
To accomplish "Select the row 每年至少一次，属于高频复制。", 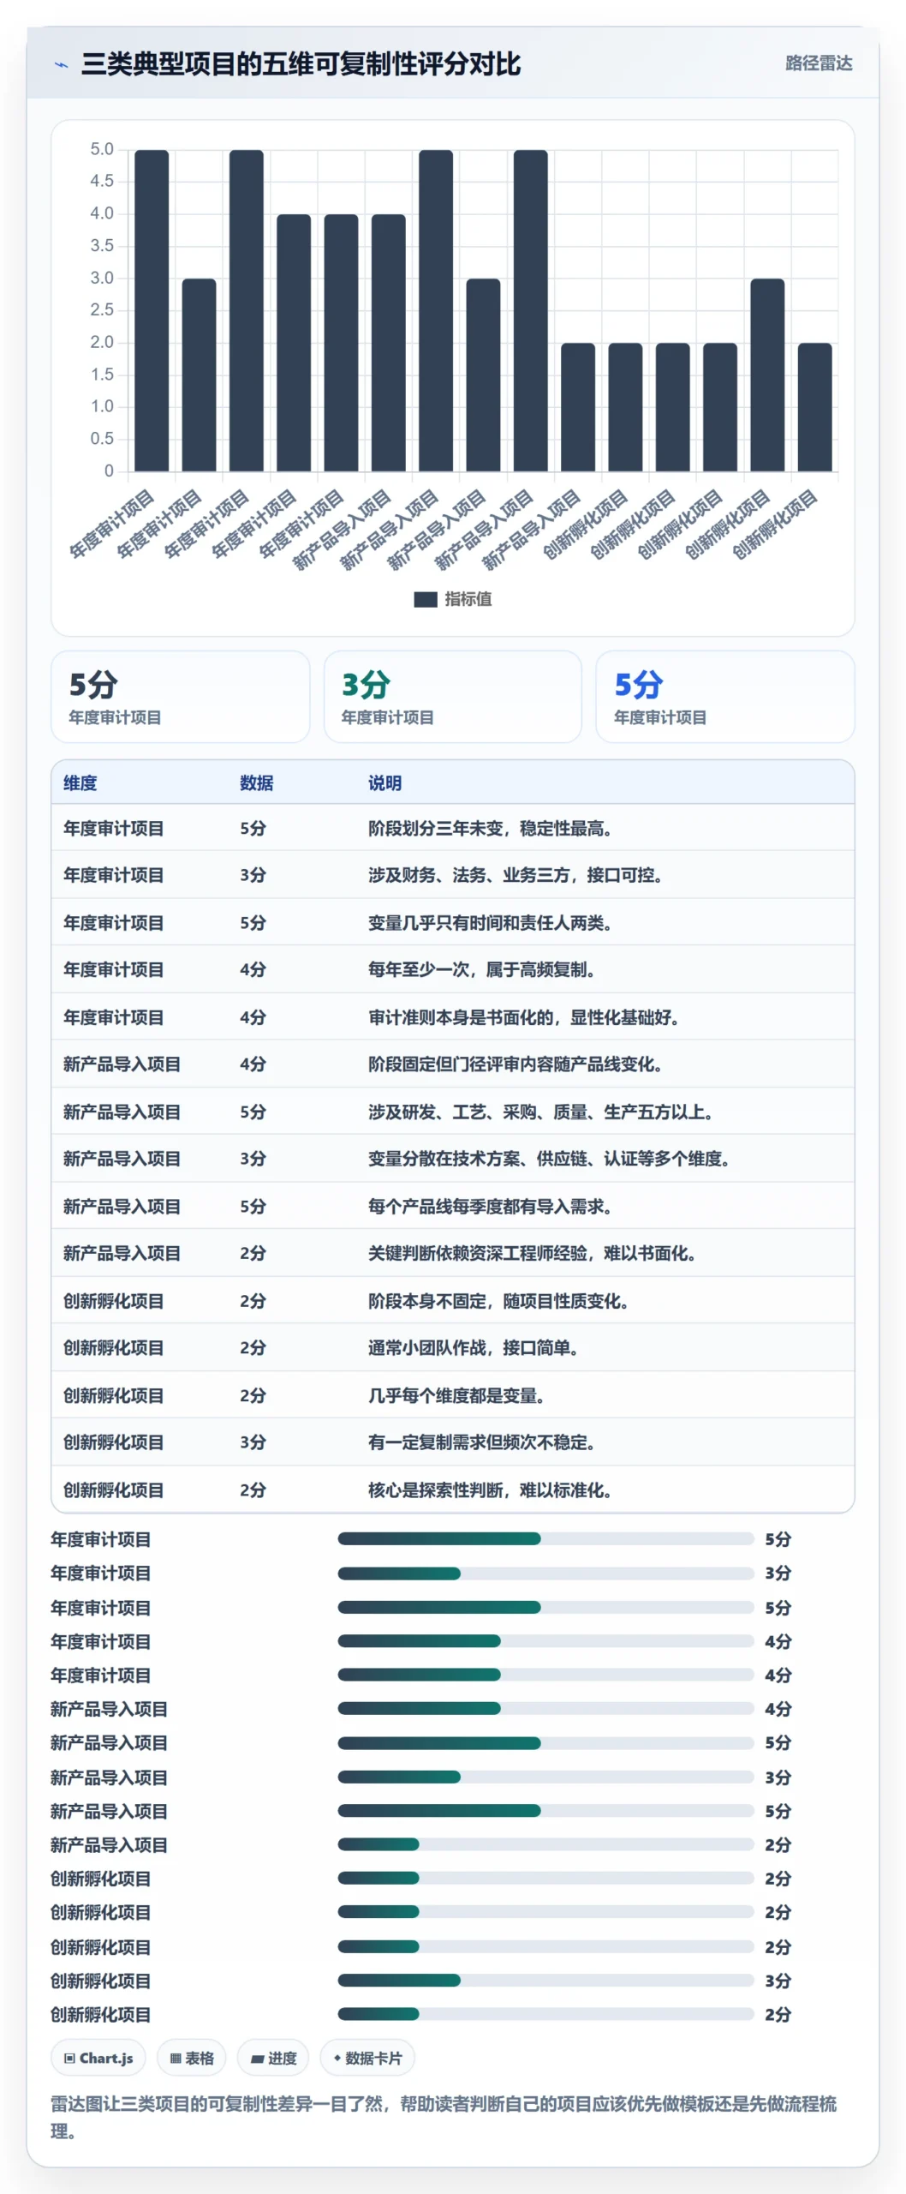I will pyautogui.click(x=453, y=969).
